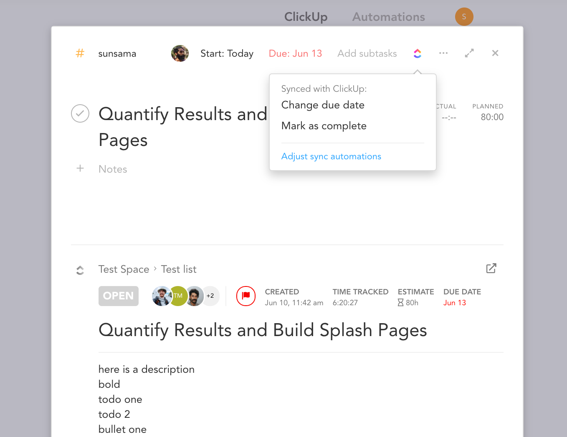Click created date Jun 10, 11:42 am
The height and width of the screenshot is (437, 567).
tap(294, 303)
